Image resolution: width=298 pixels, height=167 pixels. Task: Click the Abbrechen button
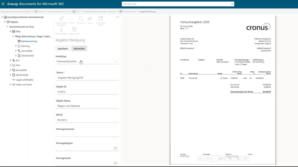79,49
